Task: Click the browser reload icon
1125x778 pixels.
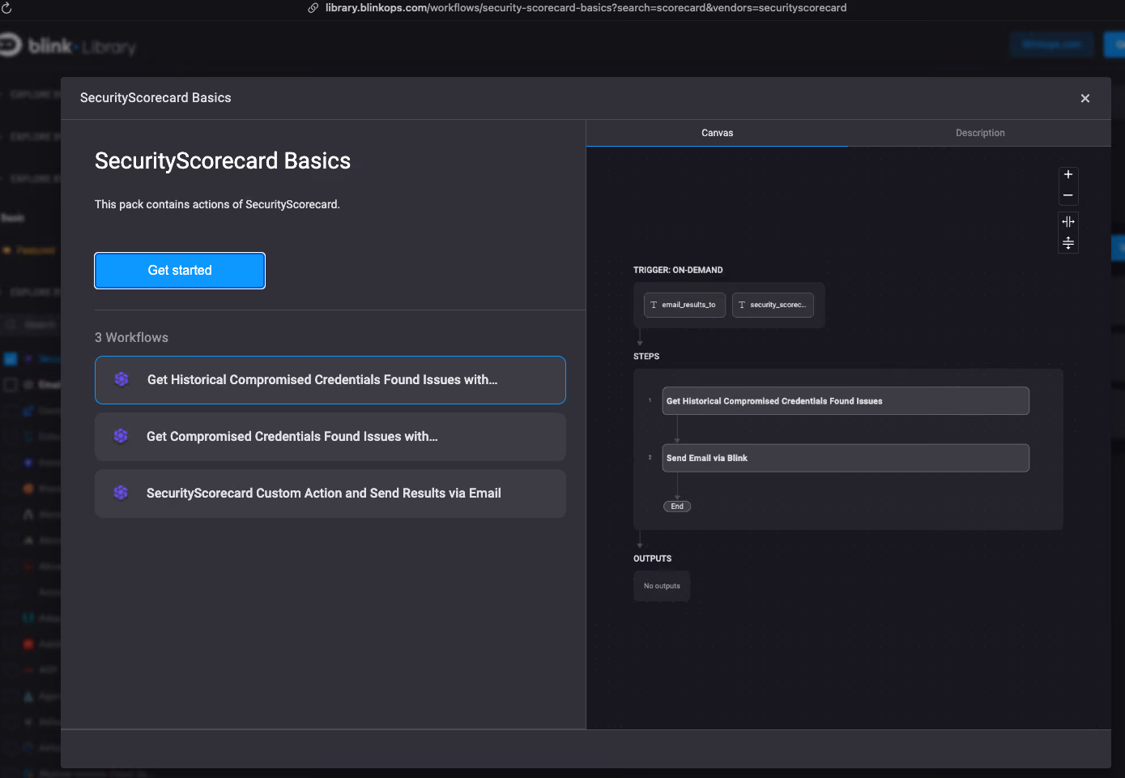Action: coord(6,8)
